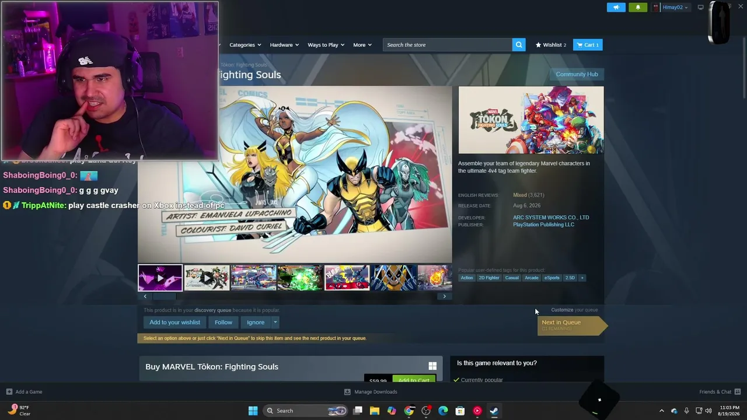This screenshot has width=747, height=420.
Task: Click the Ignore button
Action: pos(256,322)
